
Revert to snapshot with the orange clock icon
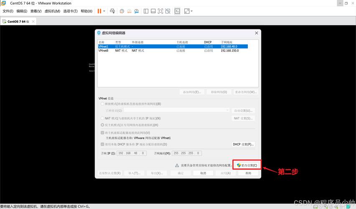point(129,11)
